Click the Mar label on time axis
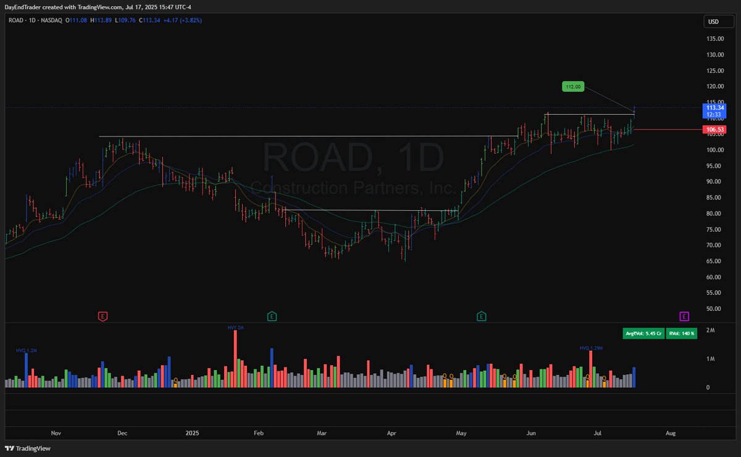This screenshot has width=741, height=457. click(321, 434)
